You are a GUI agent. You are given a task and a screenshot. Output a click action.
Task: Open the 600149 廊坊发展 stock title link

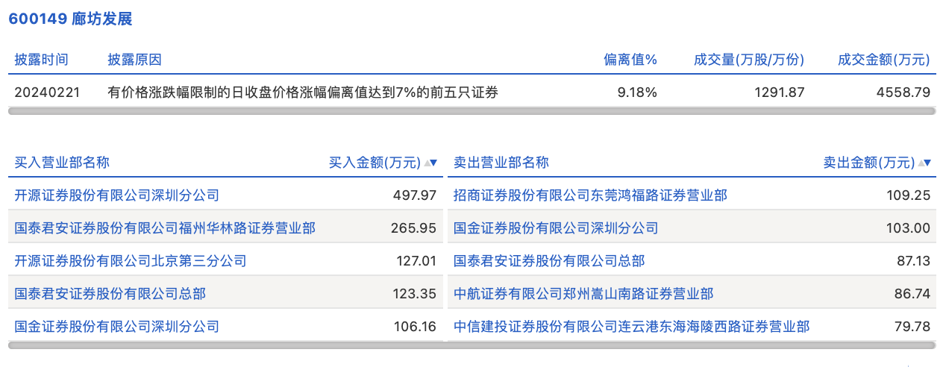(70, 19)
